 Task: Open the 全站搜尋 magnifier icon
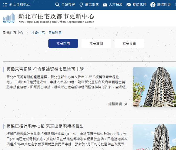pos(57,5)
